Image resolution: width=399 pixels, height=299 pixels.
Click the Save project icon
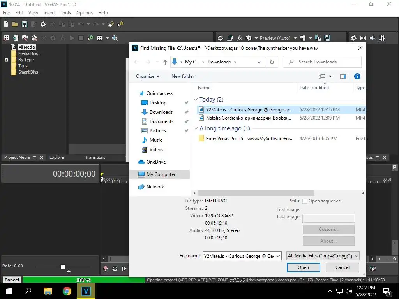(25, 24)
